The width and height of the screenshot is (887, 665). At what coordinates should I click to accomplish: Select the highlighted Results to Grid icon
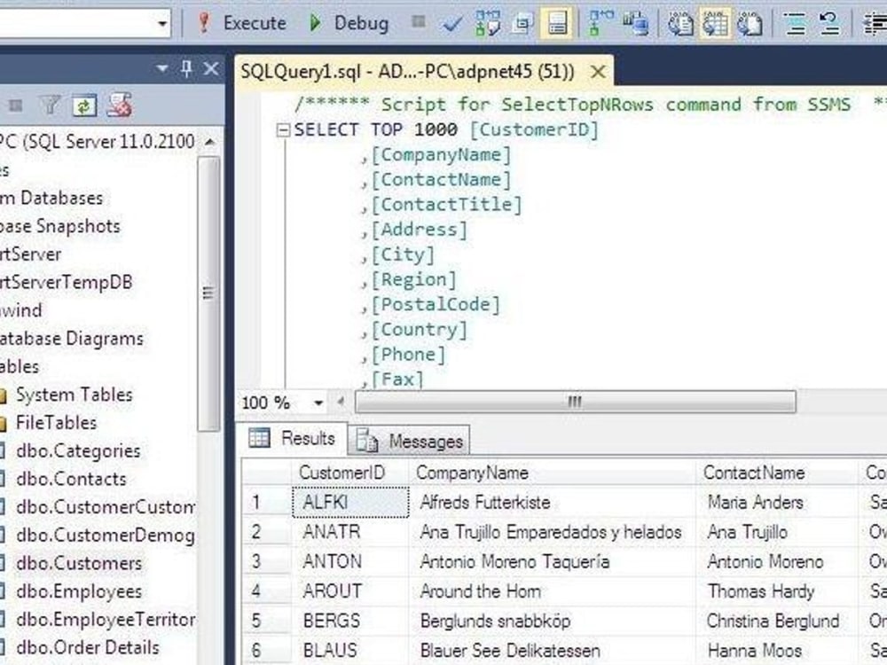tap(716, 24)
